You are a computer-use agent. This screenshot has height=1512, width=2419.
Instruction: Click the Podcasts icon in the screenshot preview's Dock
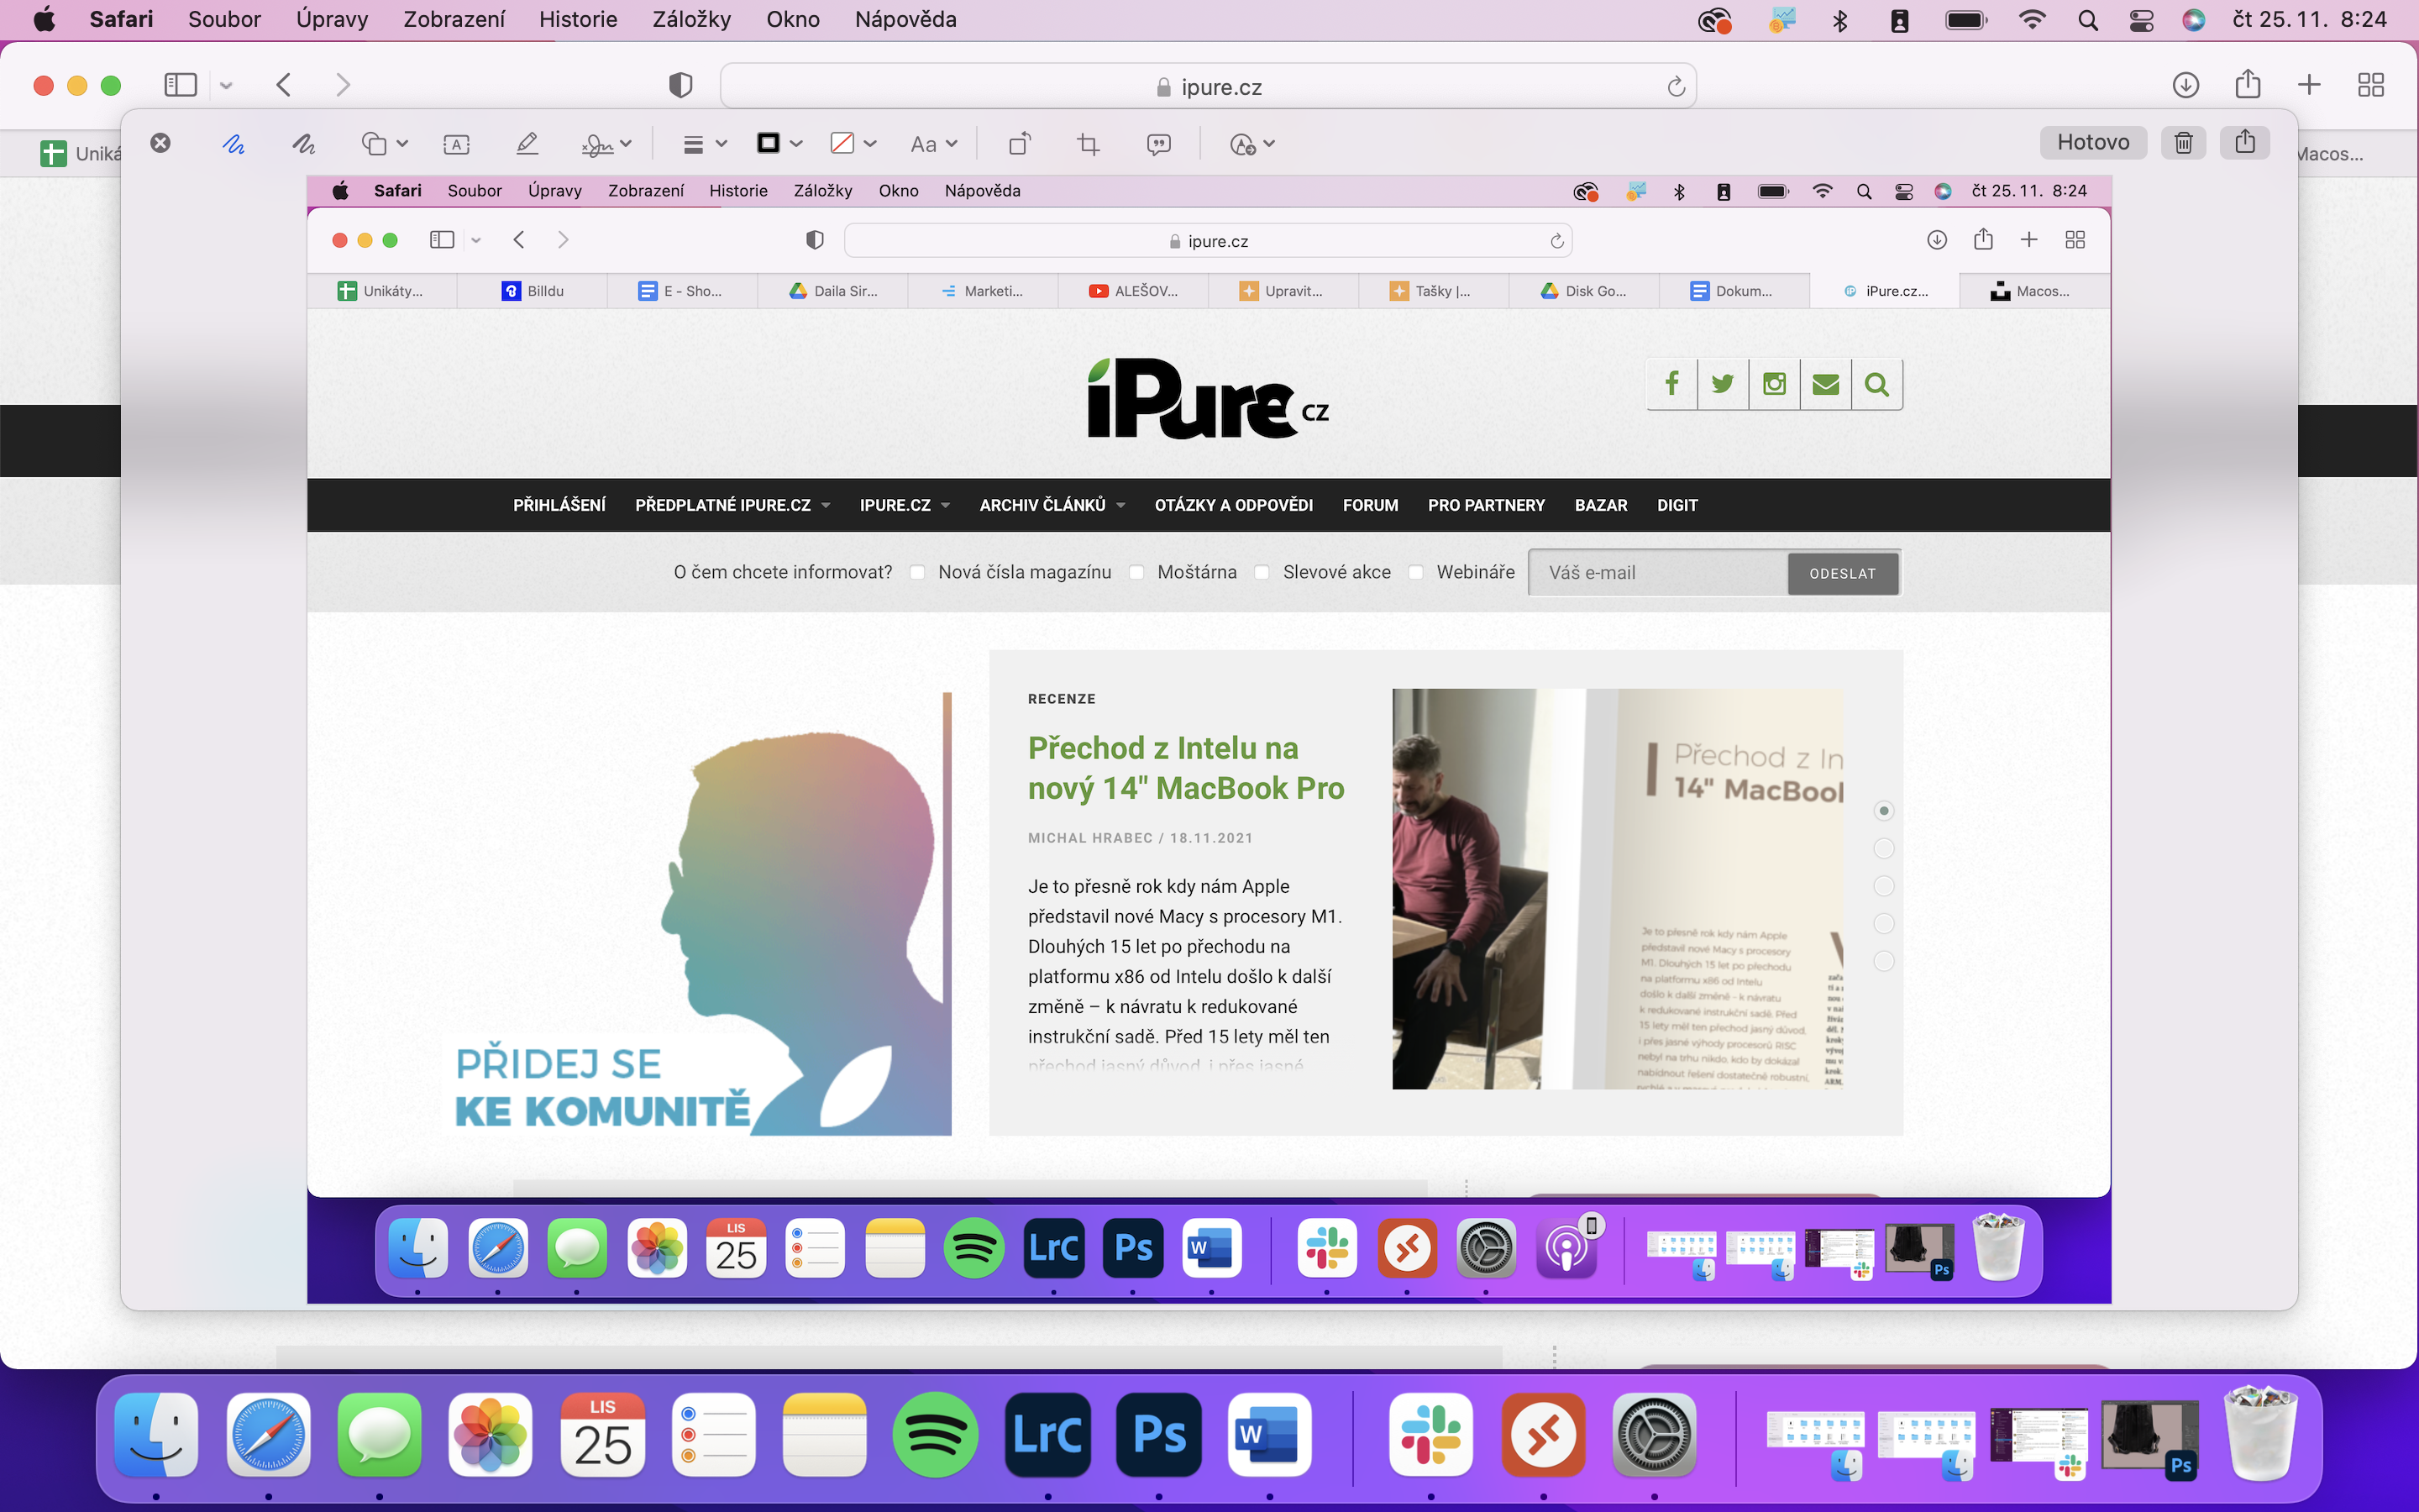tap(1566, 1248)
